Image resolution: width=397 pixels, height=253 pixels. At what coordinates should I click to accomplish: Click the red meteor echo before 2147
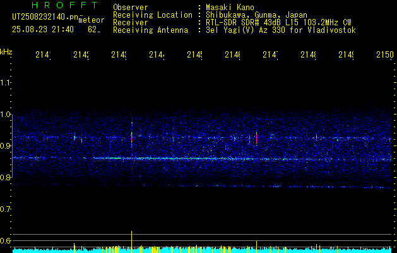(256, 138)
